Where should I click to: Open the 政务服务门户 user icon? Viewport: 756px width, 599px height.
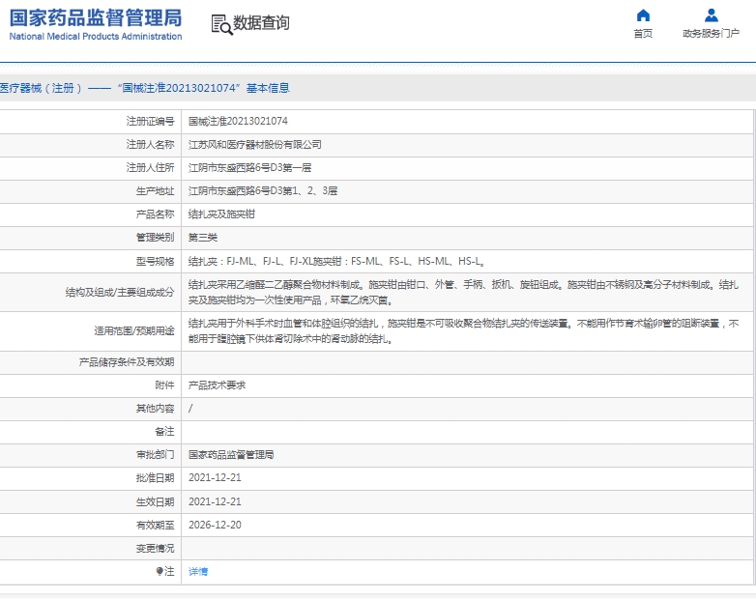tap(712, 15)
